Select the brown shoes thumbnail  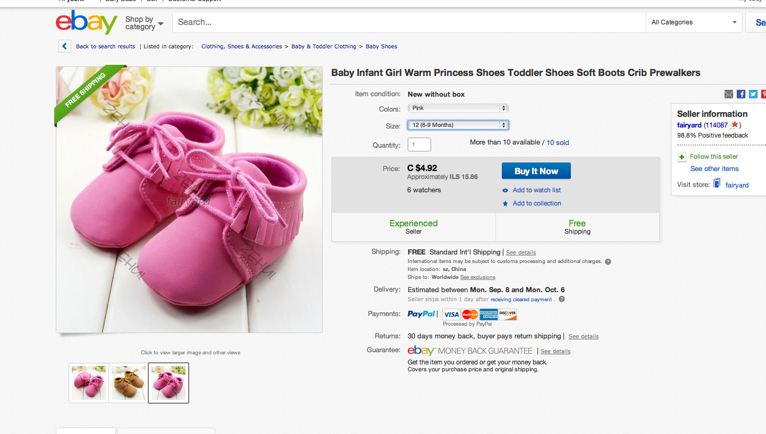[x=128, y=383]
